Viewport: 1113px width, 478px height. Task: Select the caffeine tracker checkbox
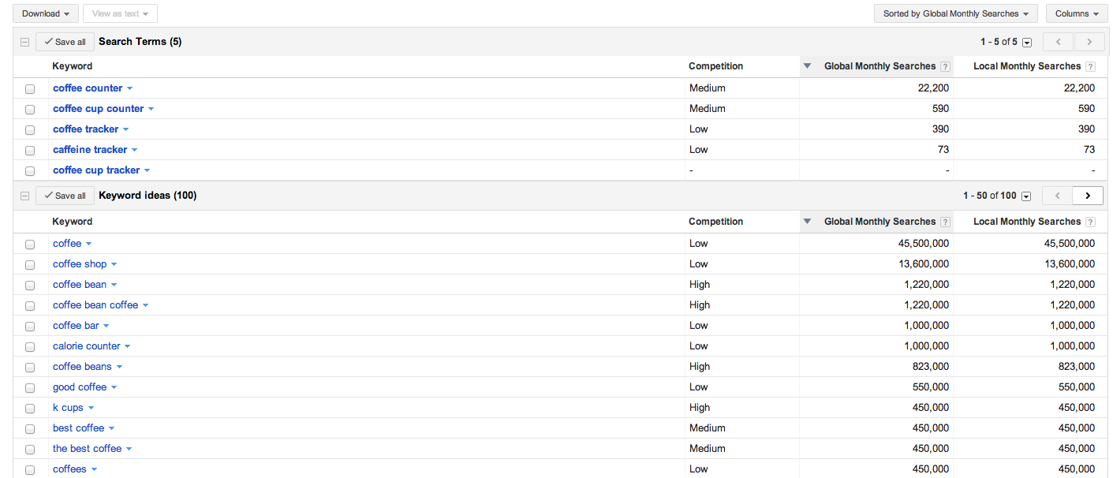click(30, 151)
